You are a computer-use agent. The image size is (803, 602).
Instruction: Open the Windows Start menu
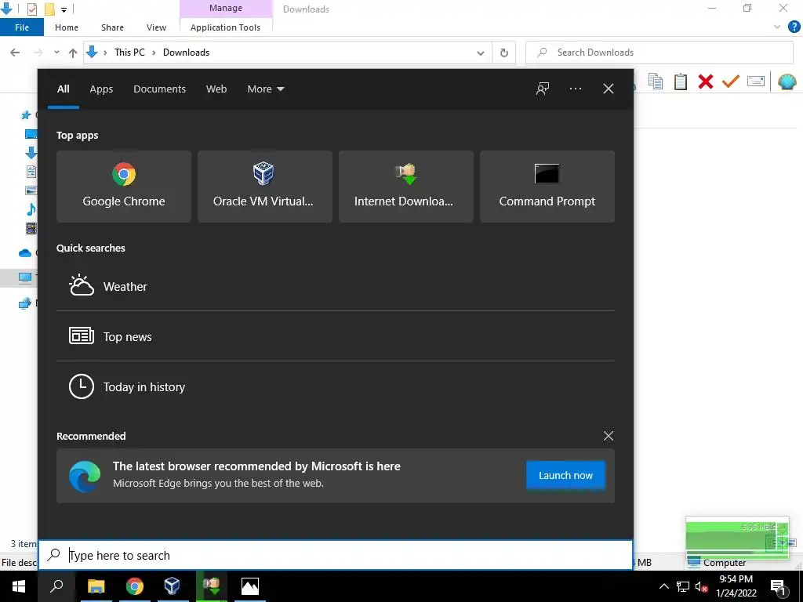(x=19, y=586)
